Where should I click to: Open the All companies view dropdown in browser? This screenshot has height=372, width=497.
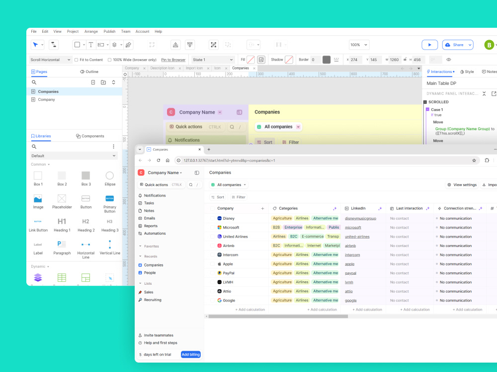coord(229,185)
